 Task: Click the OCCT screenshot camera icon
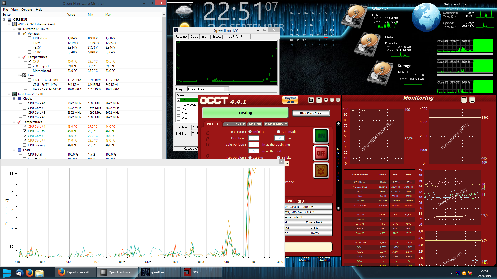311,100
